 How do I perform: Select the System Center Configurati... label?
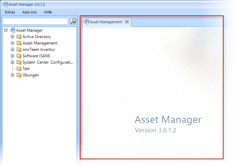48,62
